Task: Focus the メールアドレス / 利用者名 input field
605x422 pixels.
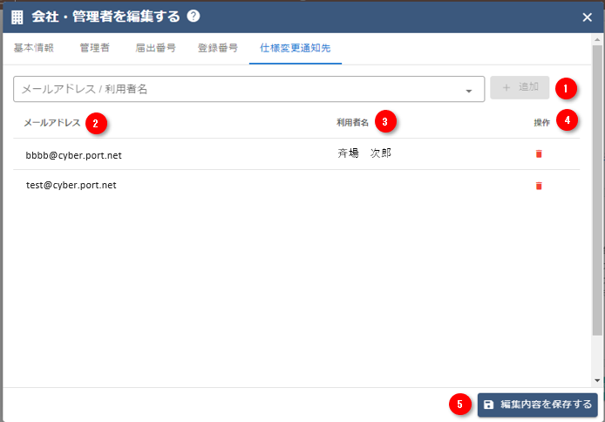Action: pyautogui.click(x=235, y=89)
